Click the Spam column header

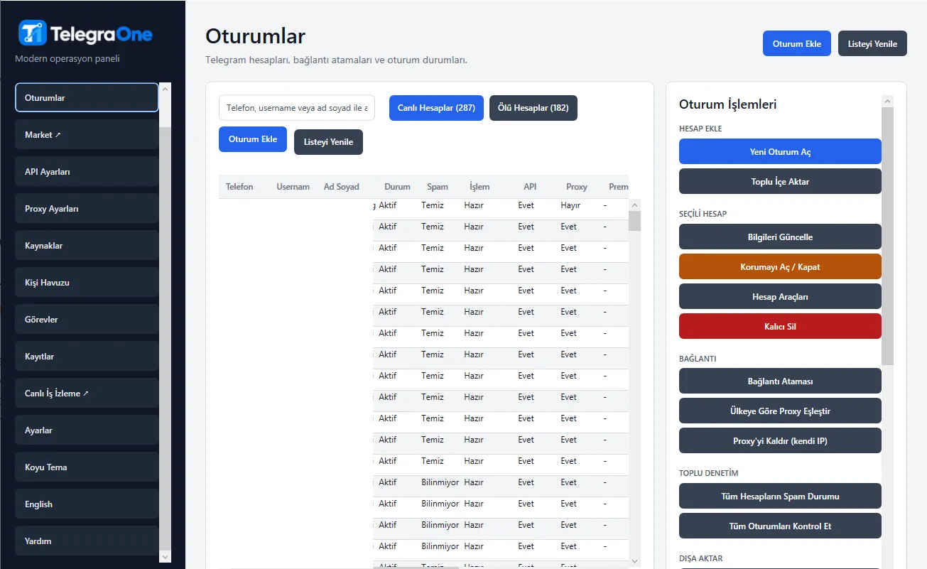438,187
